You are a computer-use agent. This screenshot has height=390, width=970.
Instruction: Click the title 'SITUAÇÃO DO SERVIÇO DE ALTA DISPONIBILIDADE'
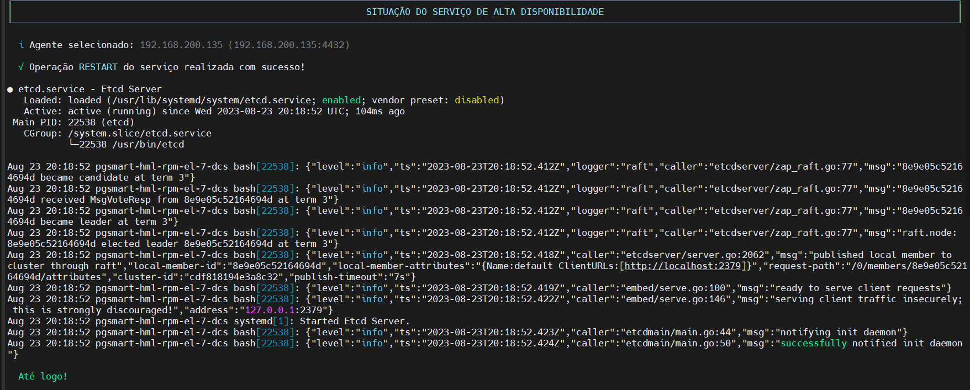click(x=484, y=12)
